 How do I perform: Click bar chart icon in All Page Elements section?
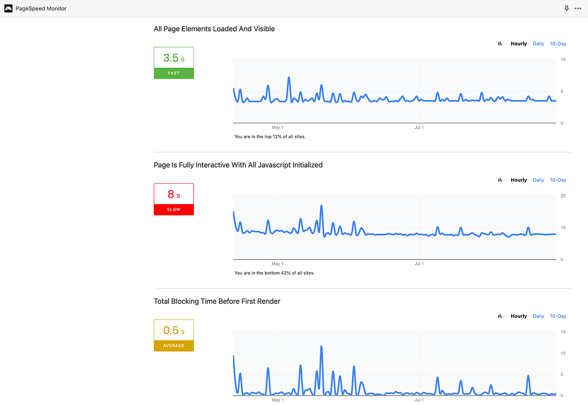click(500, 44)
